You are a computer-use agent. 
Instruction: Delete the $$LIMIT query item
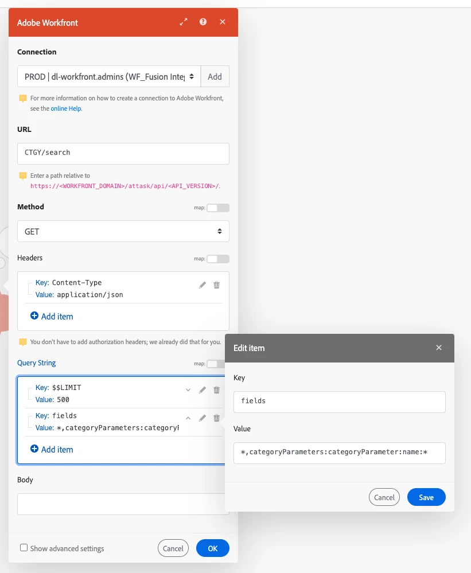[x=217, y=390]
